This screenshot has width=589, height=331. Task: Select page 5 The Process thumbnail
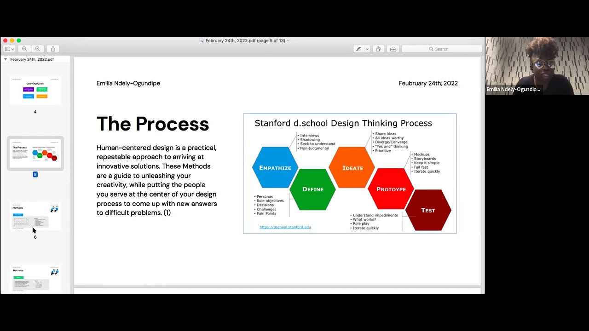tap(35, 153)
